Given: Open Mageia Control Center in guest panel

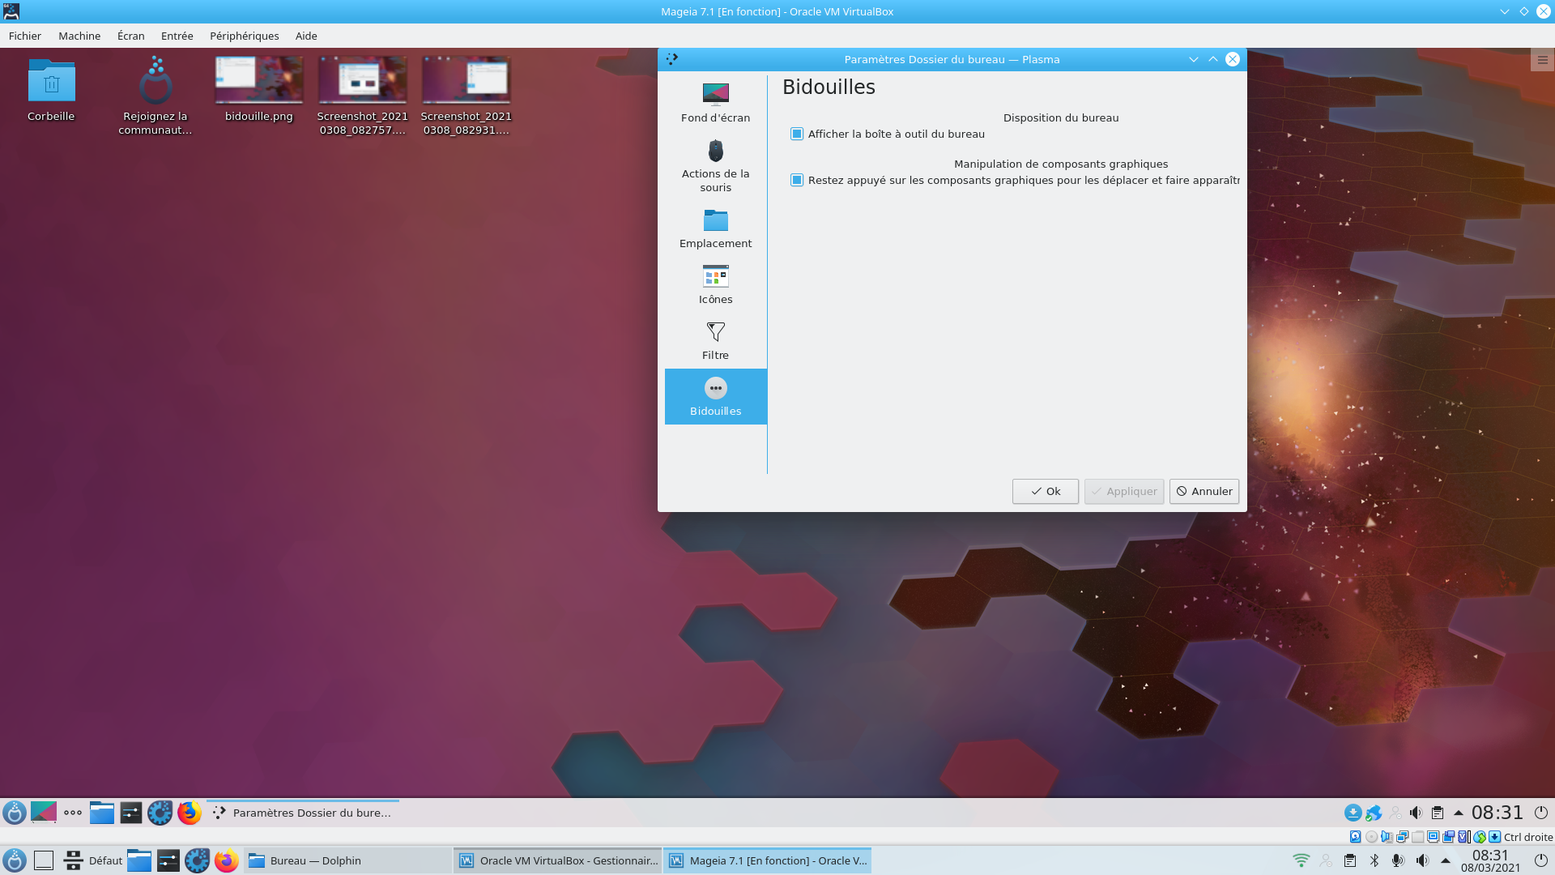Looking at the screenshot, I should [160, 813].
